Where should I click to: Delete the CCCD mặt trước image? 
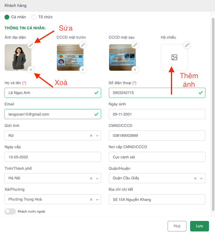tap(83, 70)
